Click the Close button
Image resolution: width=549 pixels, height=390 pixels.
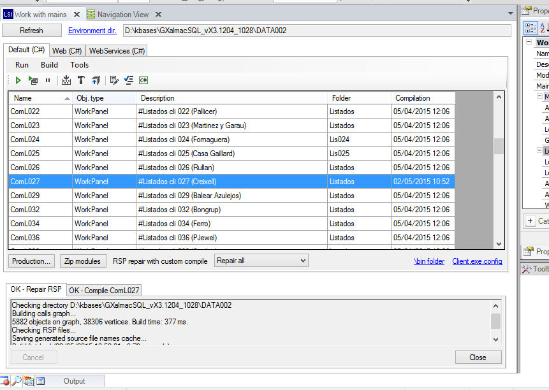478,357
